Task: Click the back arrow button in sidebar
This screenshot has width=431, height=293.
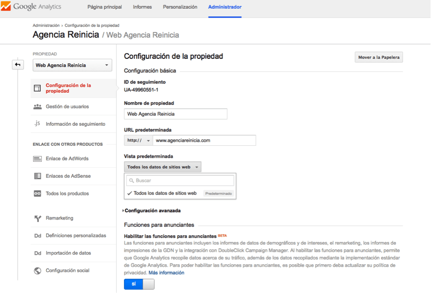Action: coord(18,65)
